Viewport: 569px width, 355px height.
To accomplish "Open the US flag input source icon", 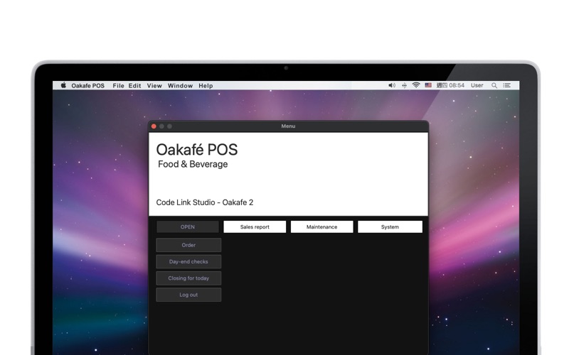I will point(428,85).
